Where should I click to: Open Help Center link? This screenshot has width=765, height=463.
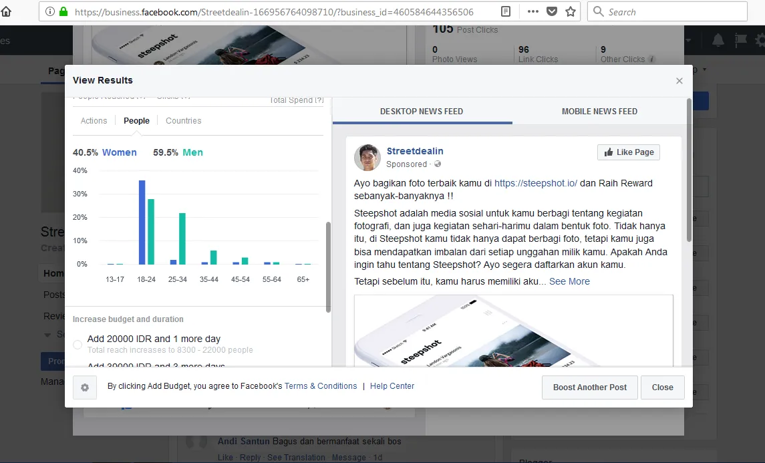click(392, 386)
